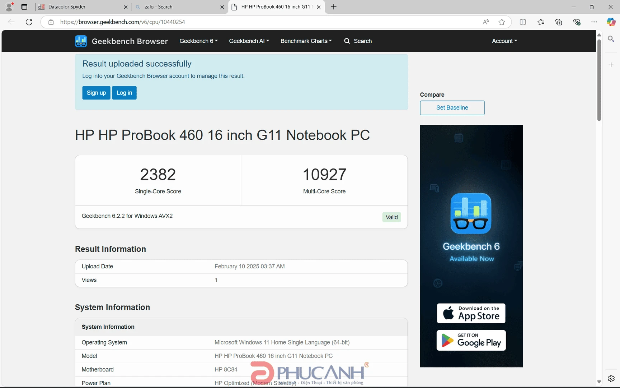Open split screen icon
620x388 pixels.
(x=523, y=22)
